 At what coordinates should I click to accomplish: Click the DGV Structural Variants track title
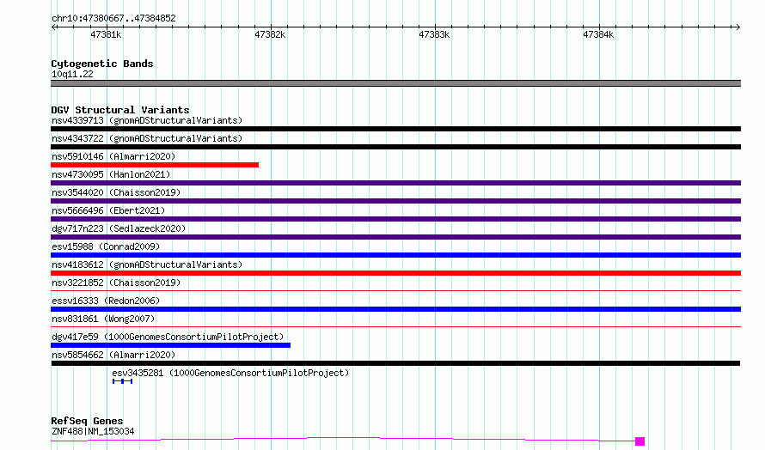point(120,110)
